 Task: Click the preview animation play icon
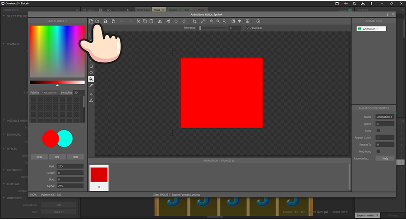pyautogui.click(x=258, y=21)
